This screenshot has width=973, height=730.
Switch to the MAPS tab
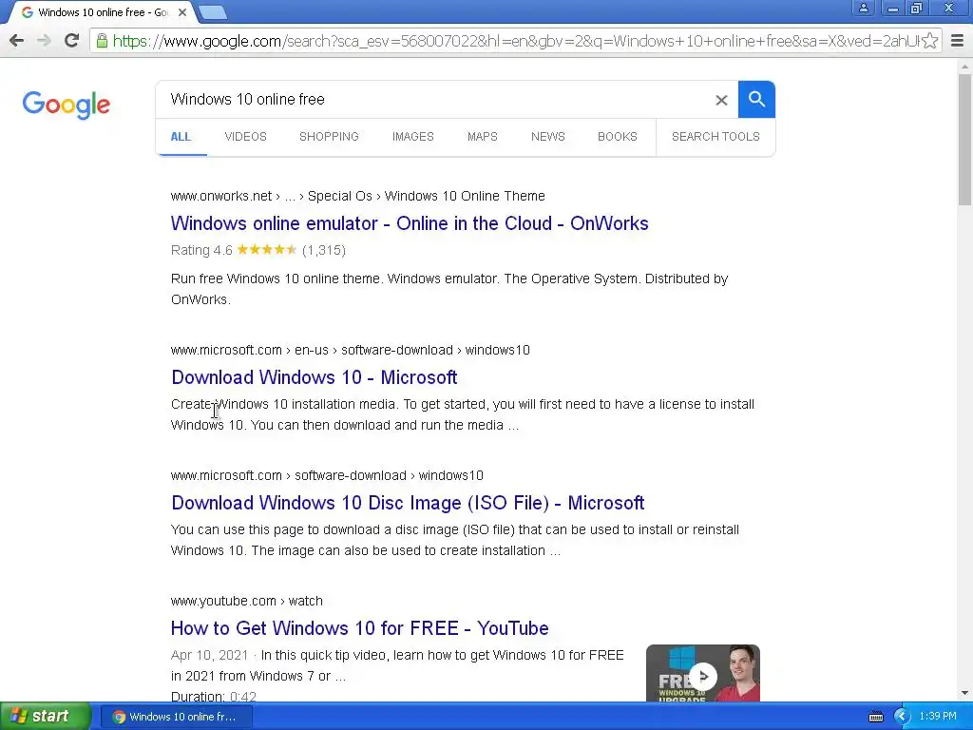tap(482, 137)
